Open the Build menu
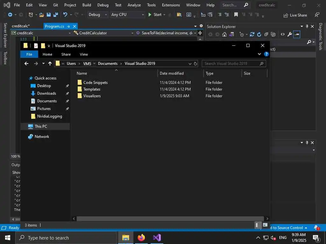Image resolution: width=326 pixels, height=244 pixels. pos(87,5)
